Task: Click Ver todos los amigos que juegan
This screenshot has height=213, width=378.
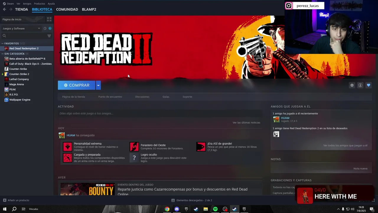Action: click(345, 146)
